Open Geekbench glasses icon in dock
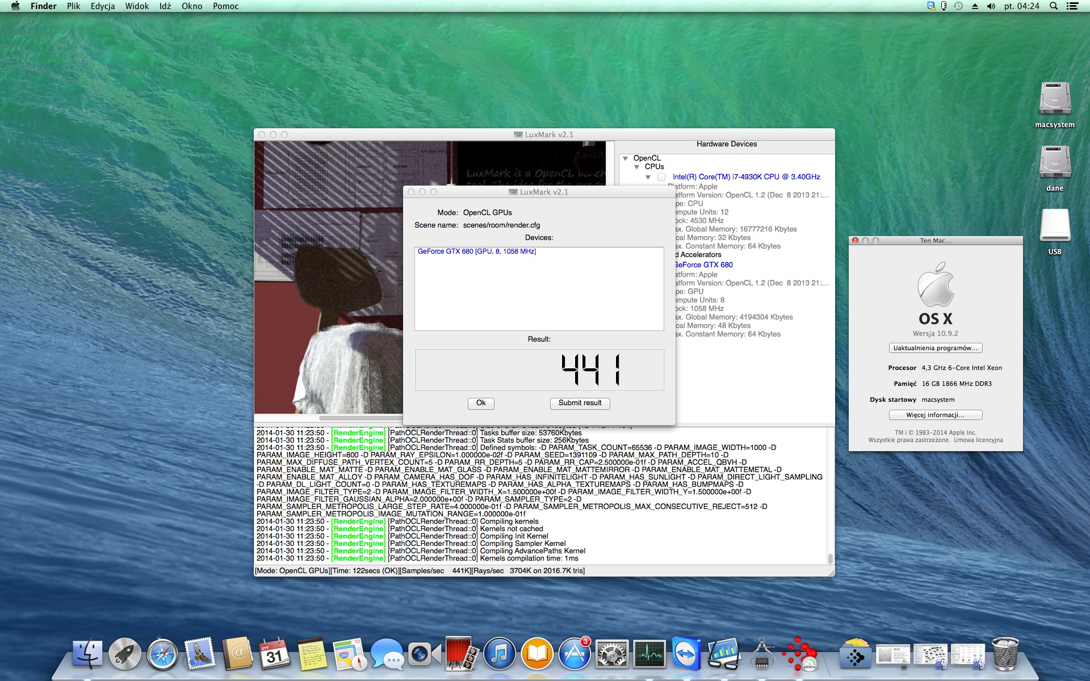 coord(724,654)
